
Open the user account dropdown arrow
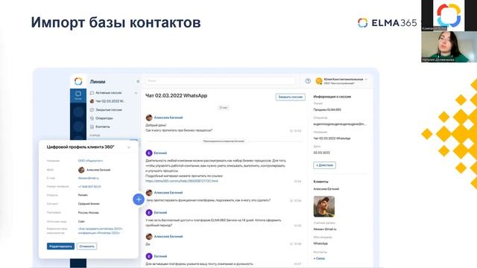click(366, 80)
